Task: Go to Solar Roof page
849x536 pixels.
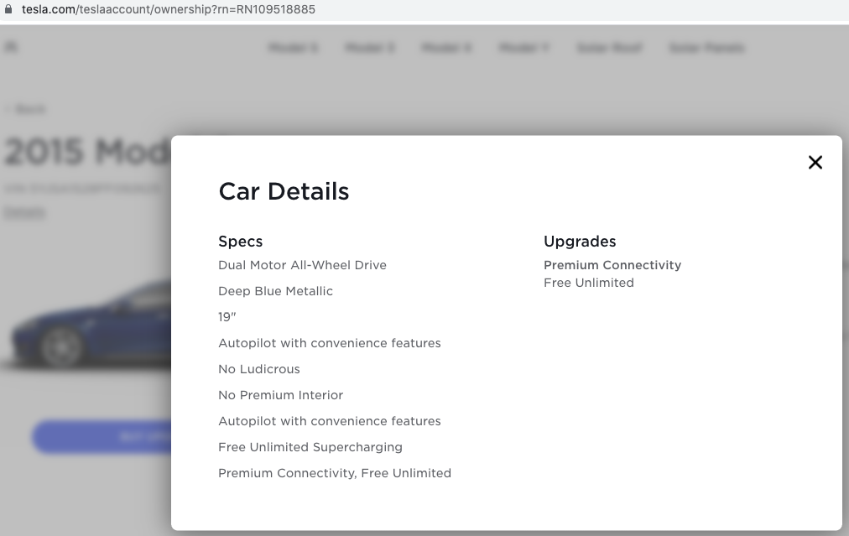Action: (x=609, y=48)
